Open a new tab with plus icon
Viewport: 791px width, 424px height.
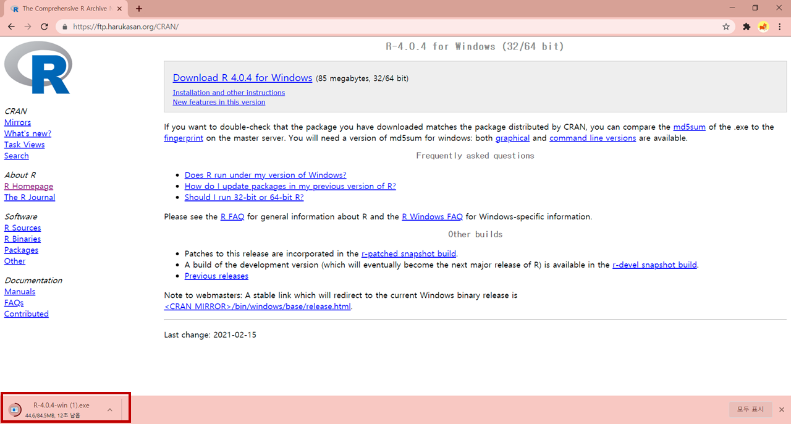tap(139, 9)
